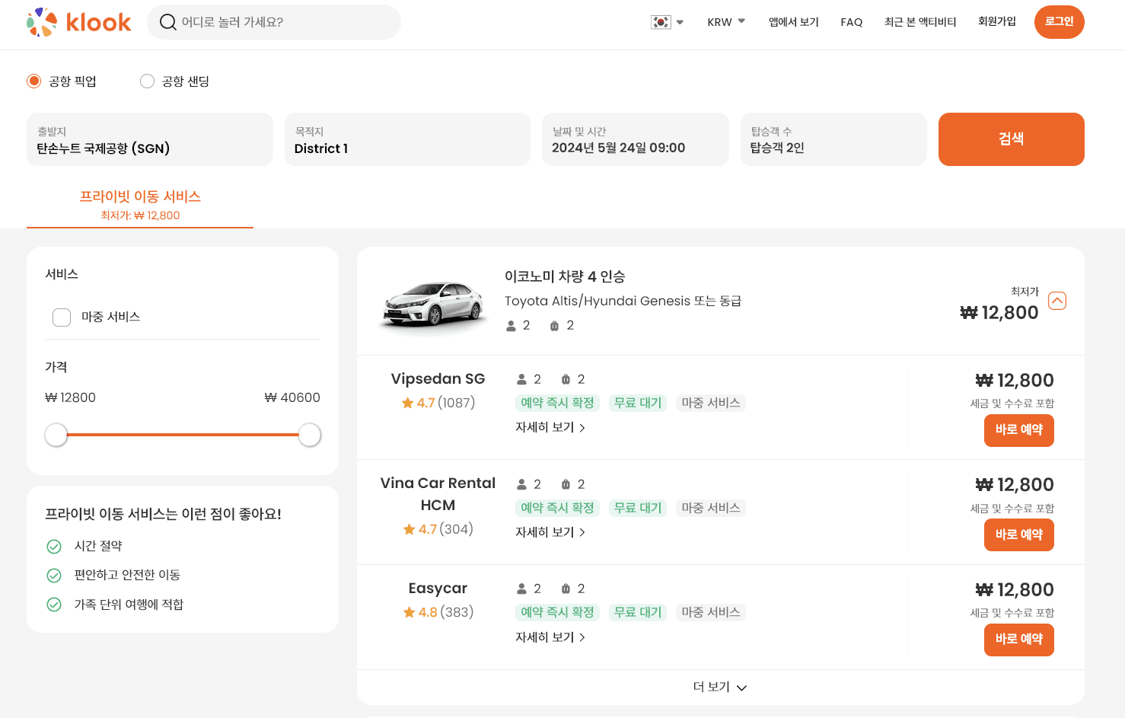Click the search magnifier icon
This screenshot has width=1125, height=718.
pyautogui.click(x=167, y=22)
